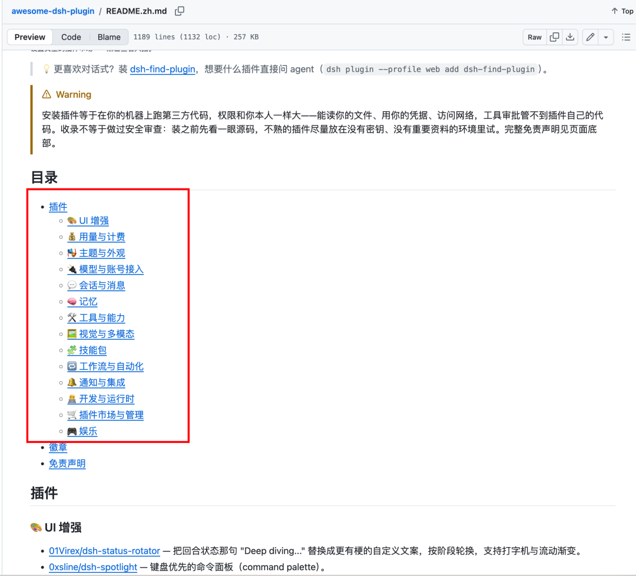This screenshot has height=576, width=636.
Task: Go to 插件 section in contents
Action: click(58, 207)
